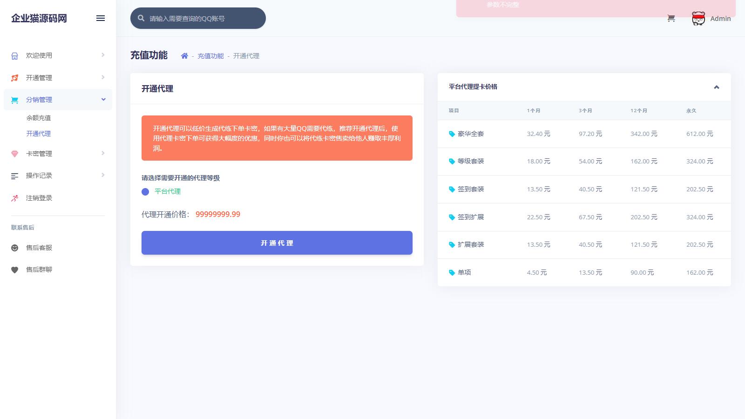This screenshot has height=419, width=745.
Task: Click the 12个月 column header
Action: pyautogui.click(x=639, y=111)
